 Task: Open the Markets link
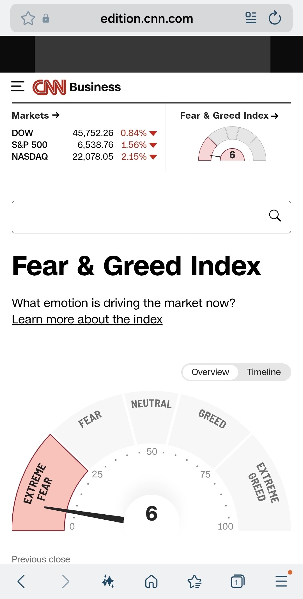(x=36, y=115)
